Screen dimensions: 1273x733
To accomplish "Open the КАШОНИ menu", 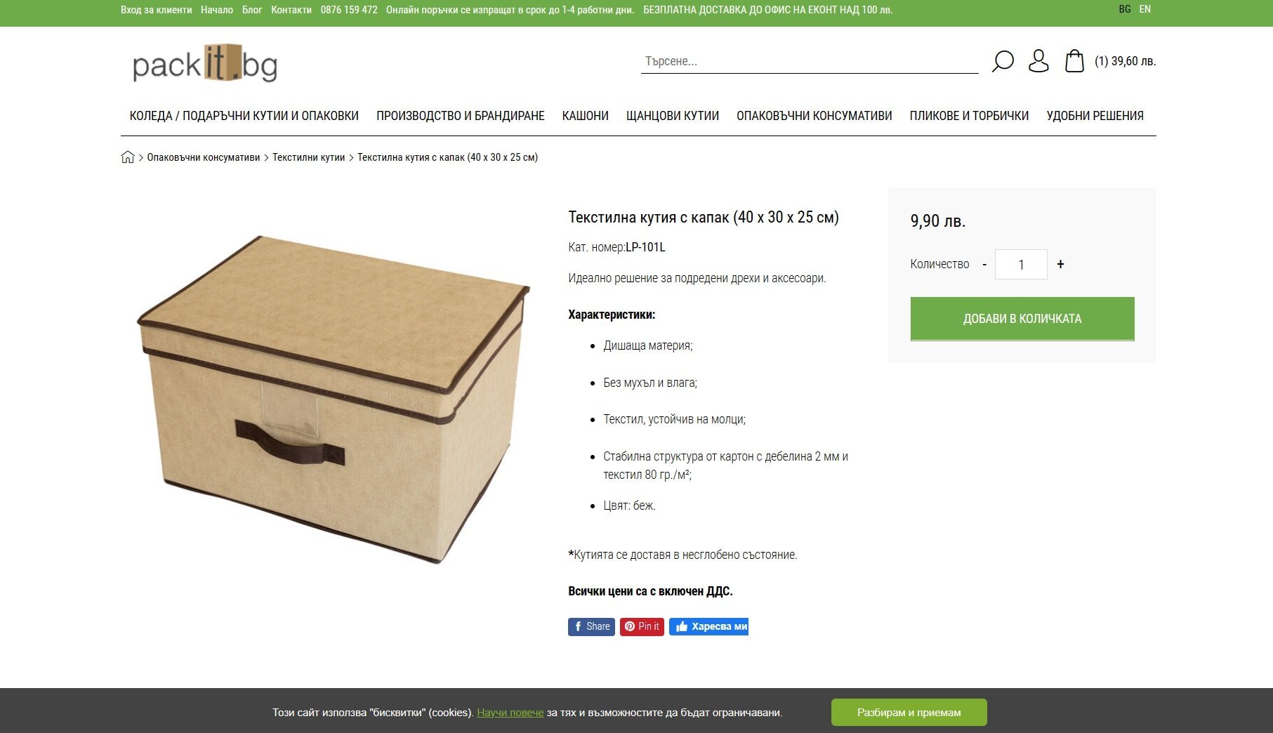I will (x=585, y=116).
